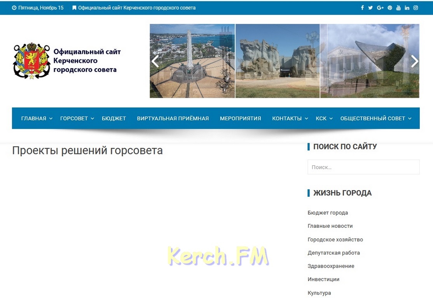Open the КОНТАКТЫ dropdown menu
Screen dimensions: 433x298
pyautogui.click(x=290, y=118)
